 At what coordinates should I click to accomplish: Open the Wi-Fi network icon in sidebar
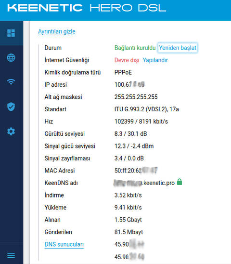pyautogui.click(x=11, y=82)
